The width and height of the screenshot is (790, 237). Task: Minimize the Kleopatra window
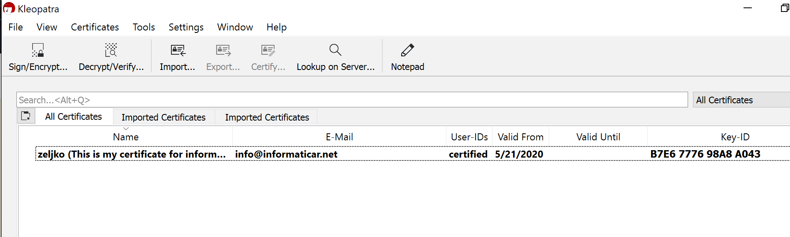[748, 8]
